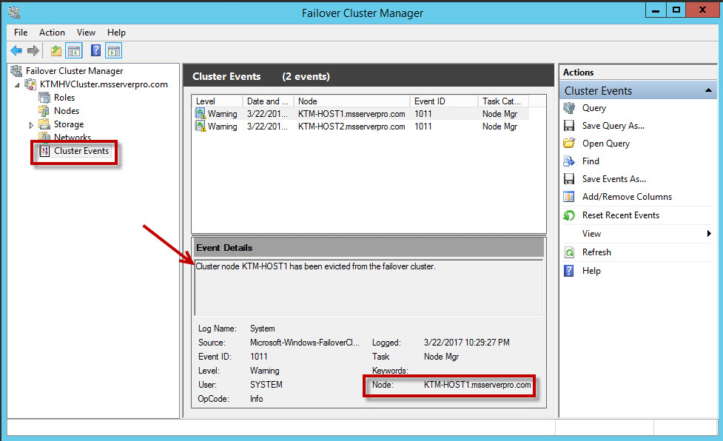Screen dimensions: 723x441
Task: Collapse the Cluster Events actions section arrow
Action: coord(708,90)
